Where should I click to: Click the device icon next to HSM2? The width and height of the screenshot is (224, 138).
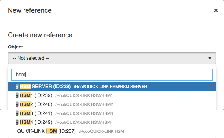pyautogui.click(x=17, y=104)
